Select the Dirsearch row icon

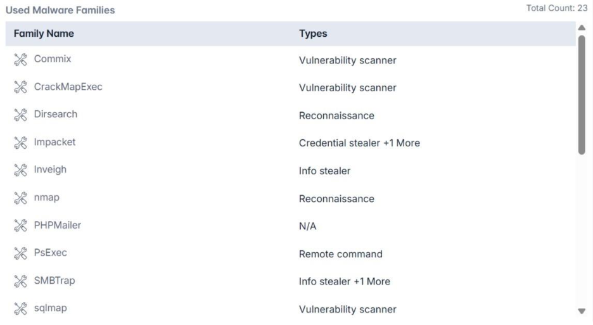click(21, 115)
